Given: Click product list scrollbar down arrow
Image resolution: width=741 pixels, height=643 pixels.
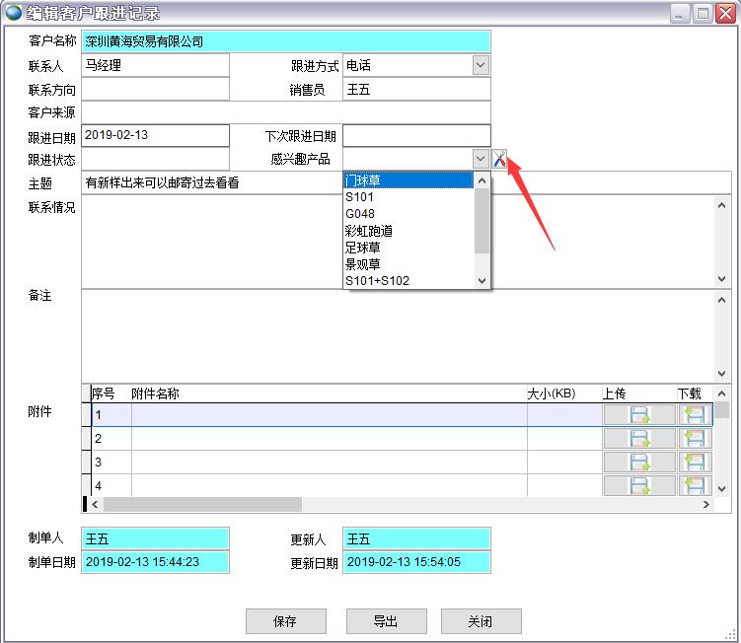Looking at the screenshot, I should [x=482, y=281].
